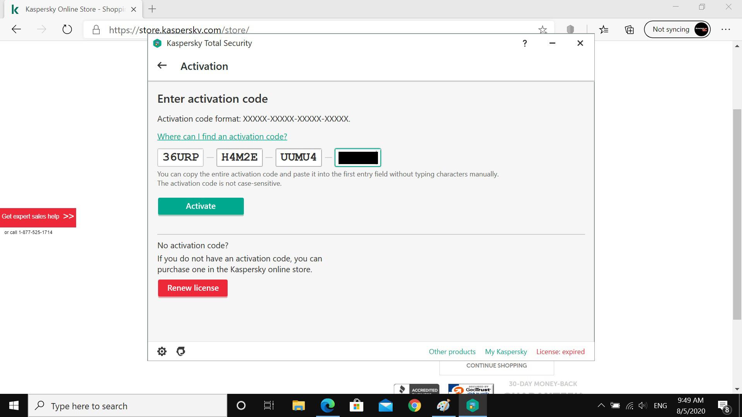Focus the first activation code field 36URP
Viewport: 742px width, 417px height.
point(180,157)
